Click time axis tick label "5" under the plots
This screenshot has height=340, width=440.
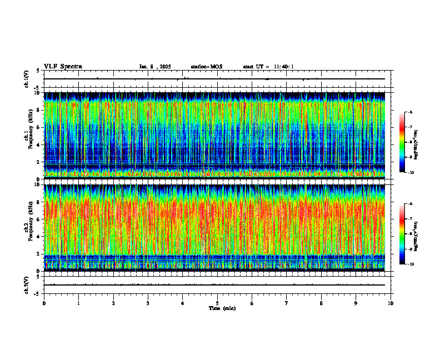pyautogui.click(x=217, y=303)
